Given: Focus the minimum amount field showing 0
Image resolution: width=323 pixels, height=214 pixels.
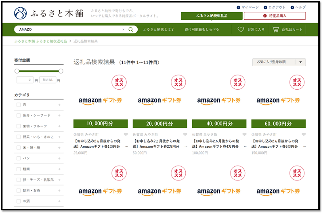Looking at the screenshot, I should pyautogui.click(x=25, y=80).
